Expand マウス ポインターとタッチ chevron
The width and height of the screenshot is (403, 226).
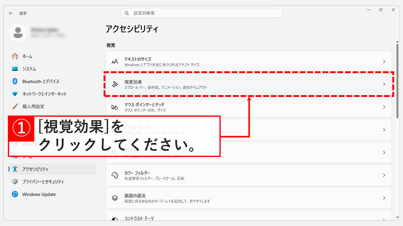[384, 107]
